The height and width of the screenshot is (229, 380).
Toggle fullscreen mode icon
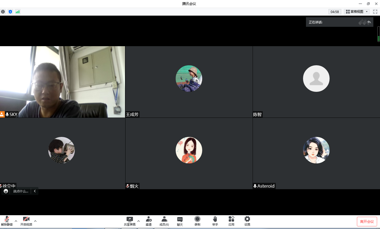[375, 12]
